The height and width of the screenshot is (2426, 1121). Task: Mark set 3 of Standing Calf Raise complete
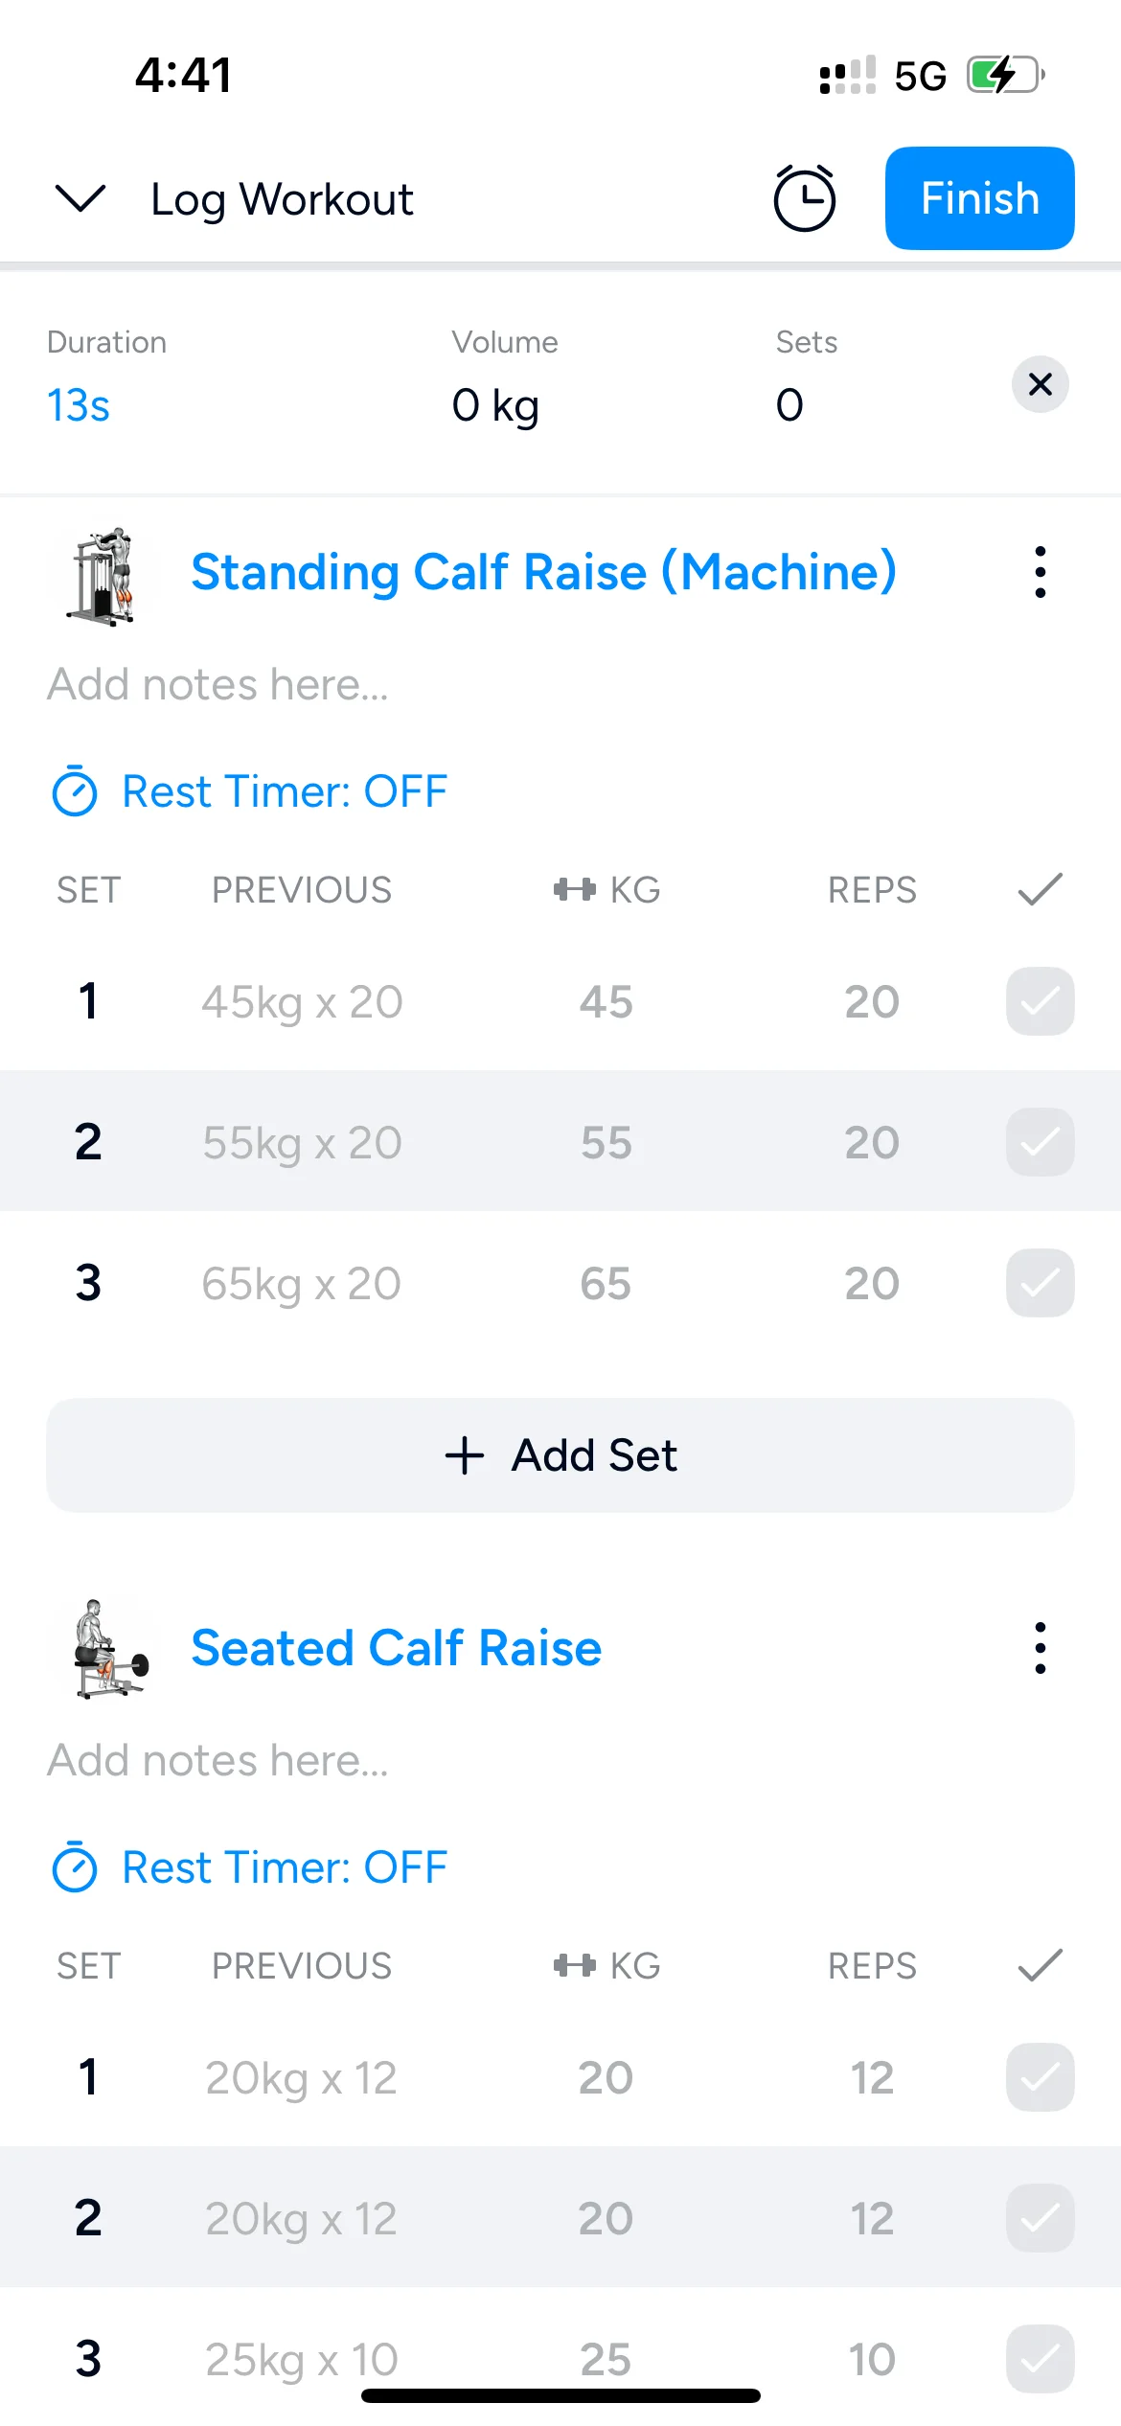coord(1040,1283)
